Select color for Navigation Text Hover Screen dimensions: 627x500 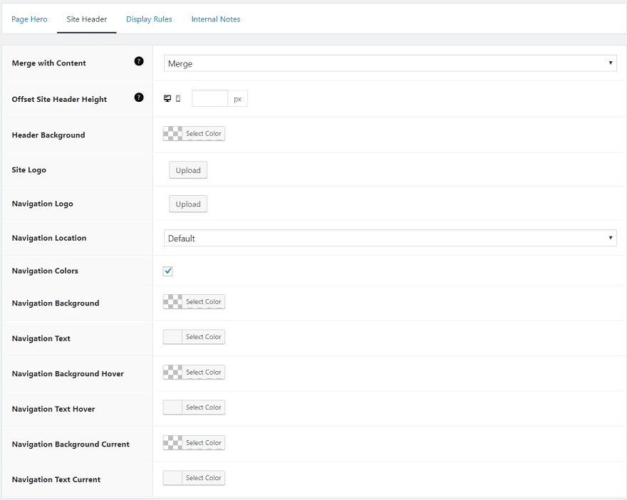click(194, 407)
